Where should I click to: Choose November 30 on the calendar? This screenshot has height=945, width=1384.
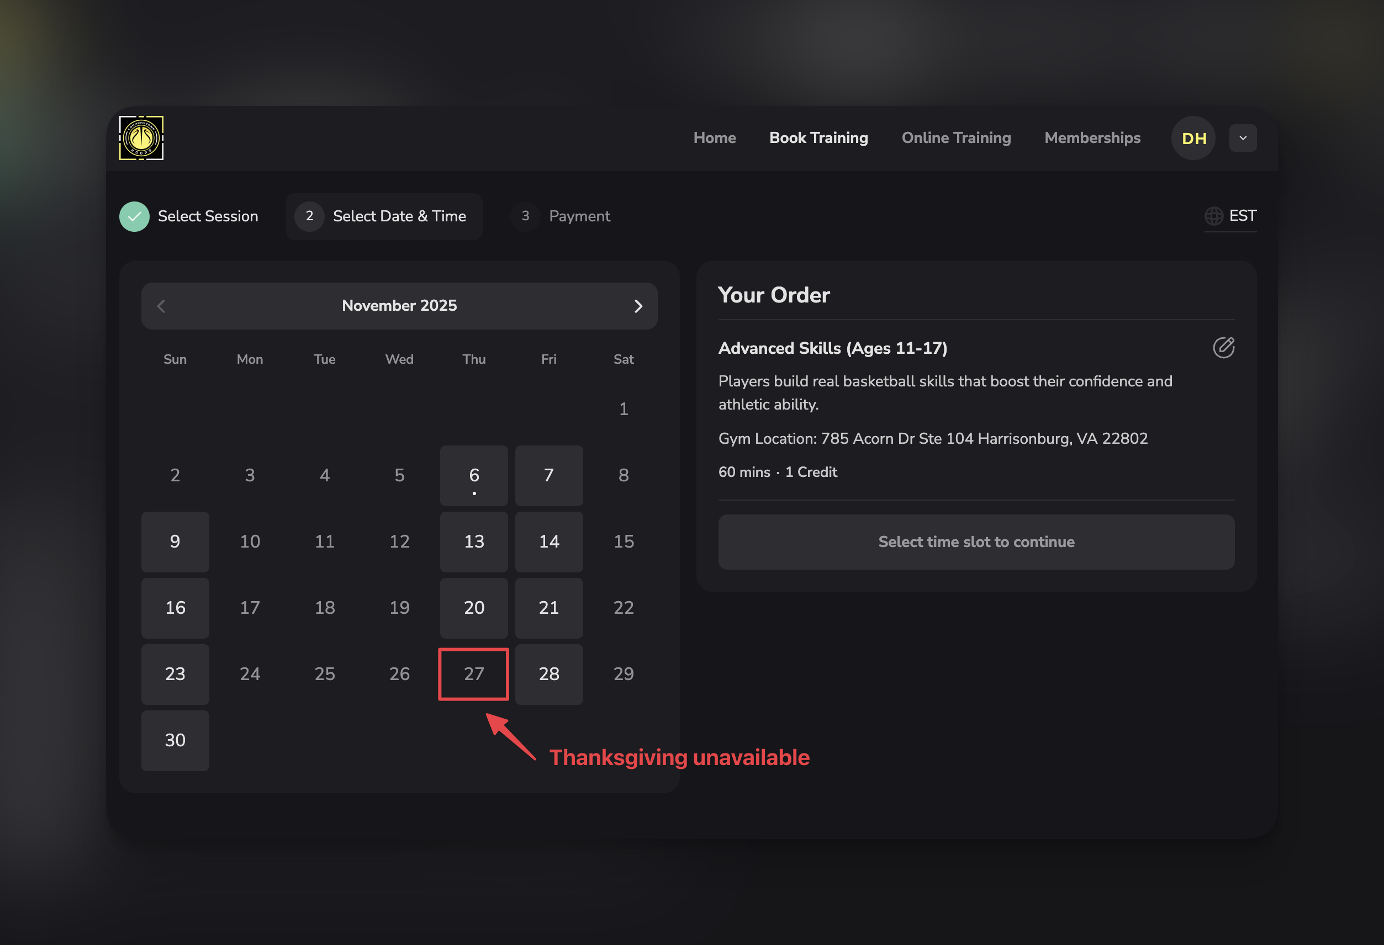tap(175, 740)
